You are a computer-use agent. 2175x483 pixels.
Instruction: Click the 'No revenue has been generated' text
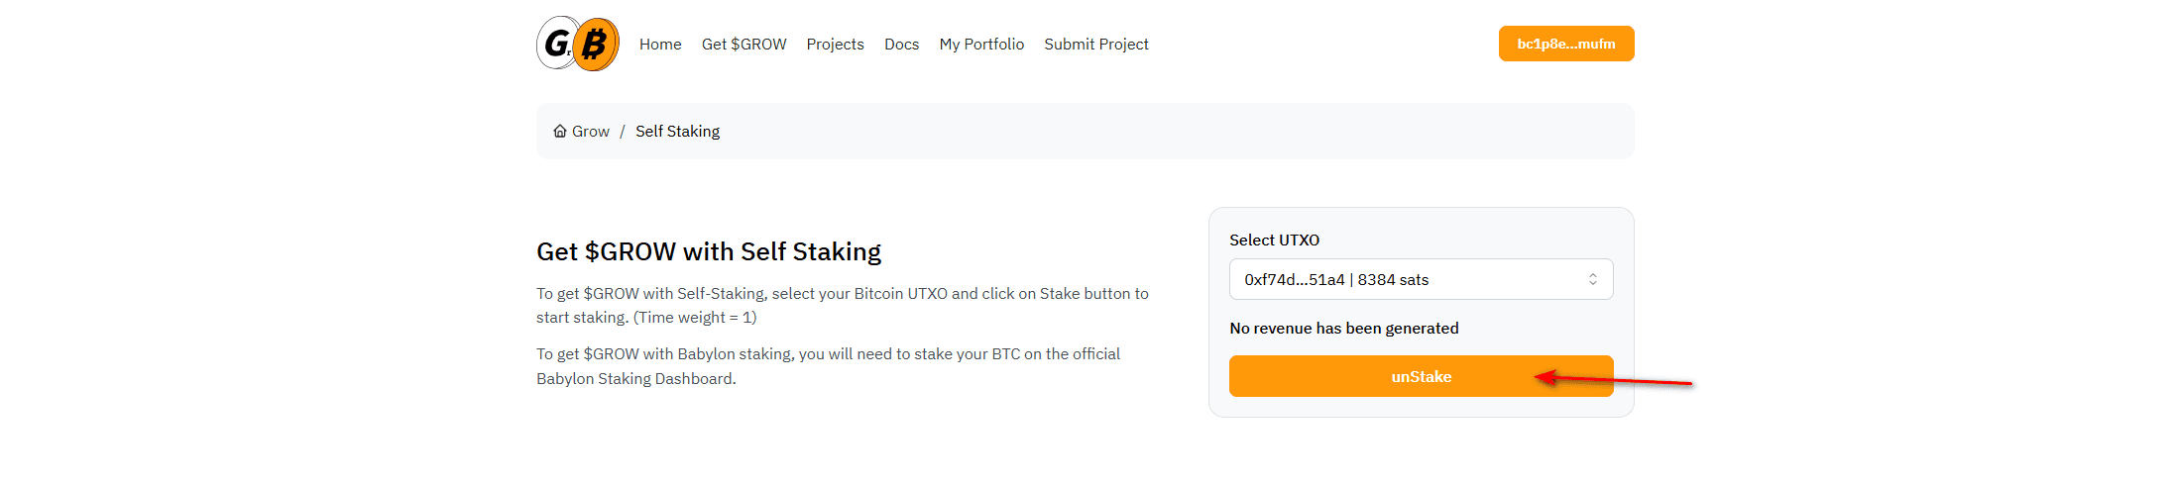click(1343, 328)
